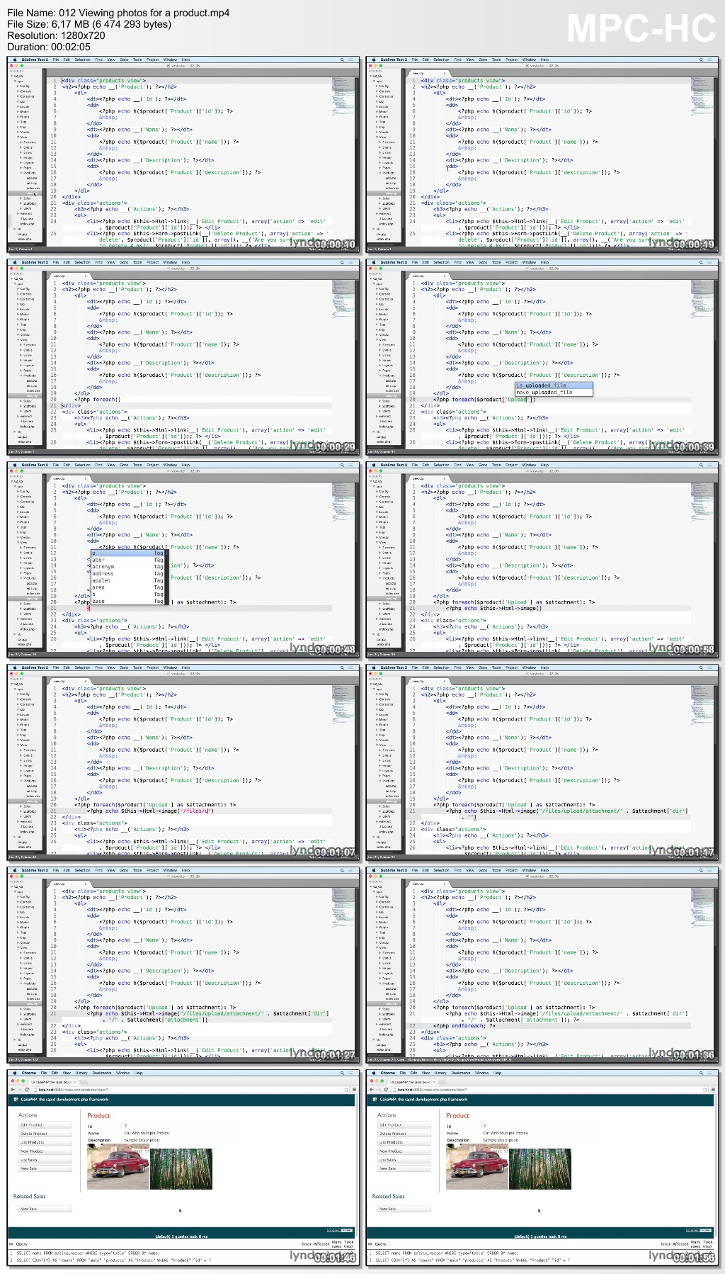Screen dimensions: 725x1274
Task: Click the Related Sales heading in the 00:01:46 frame
Action: tap(29, 1196)
